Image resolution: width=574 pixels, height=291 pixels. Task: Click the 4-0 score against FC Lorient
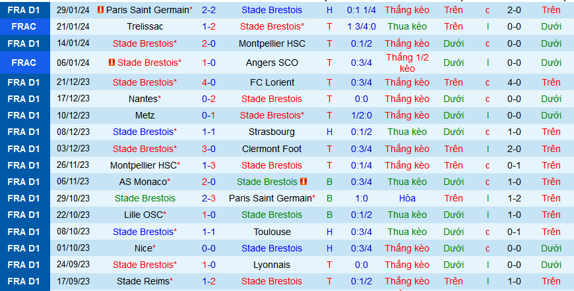pos(208,82)
